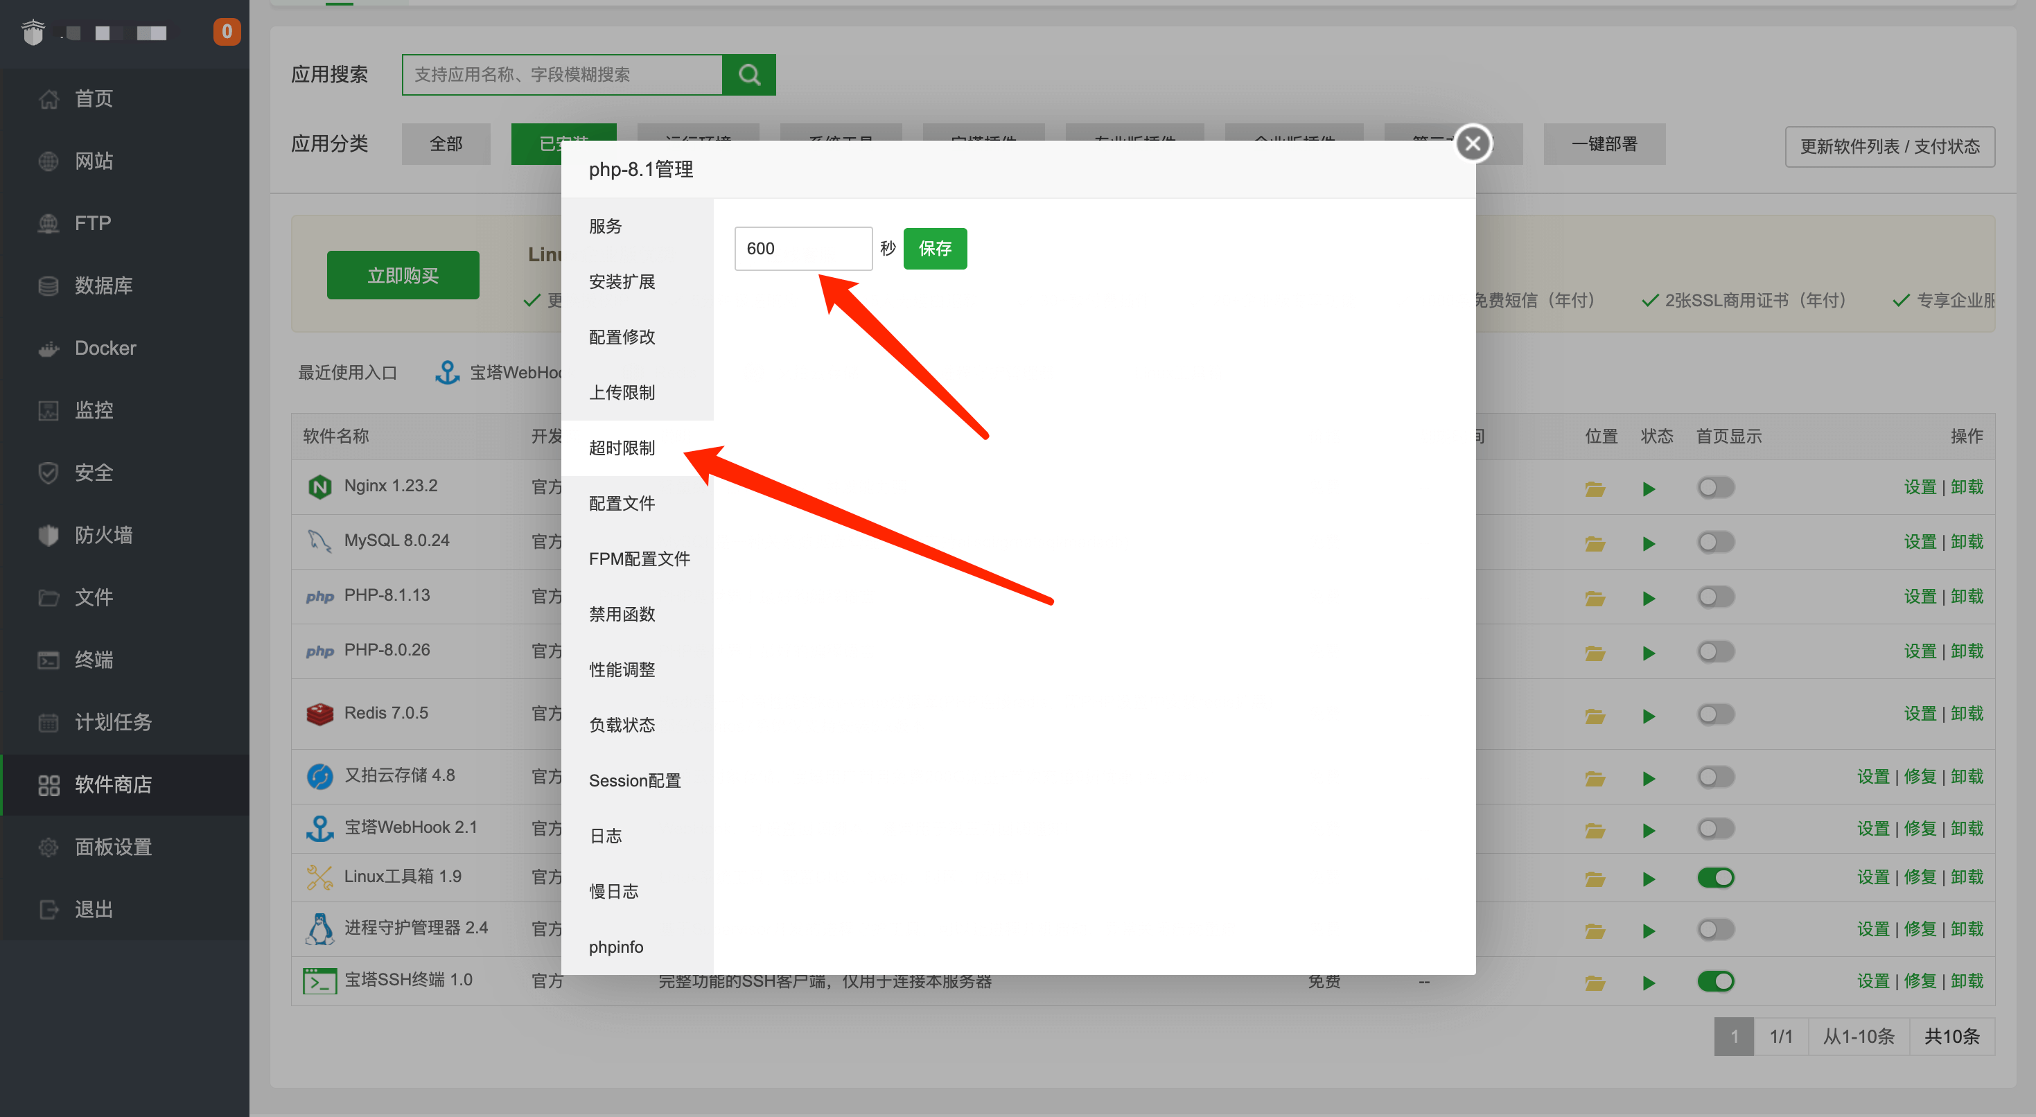The image size is (2036, 1117).
Task: Click the Redis logo icon
Action: pos(319,714)
